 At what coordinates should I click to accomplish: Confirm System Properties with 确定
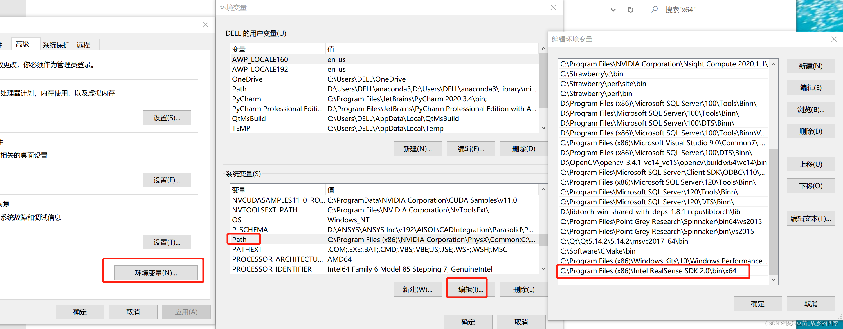point(80,312)
